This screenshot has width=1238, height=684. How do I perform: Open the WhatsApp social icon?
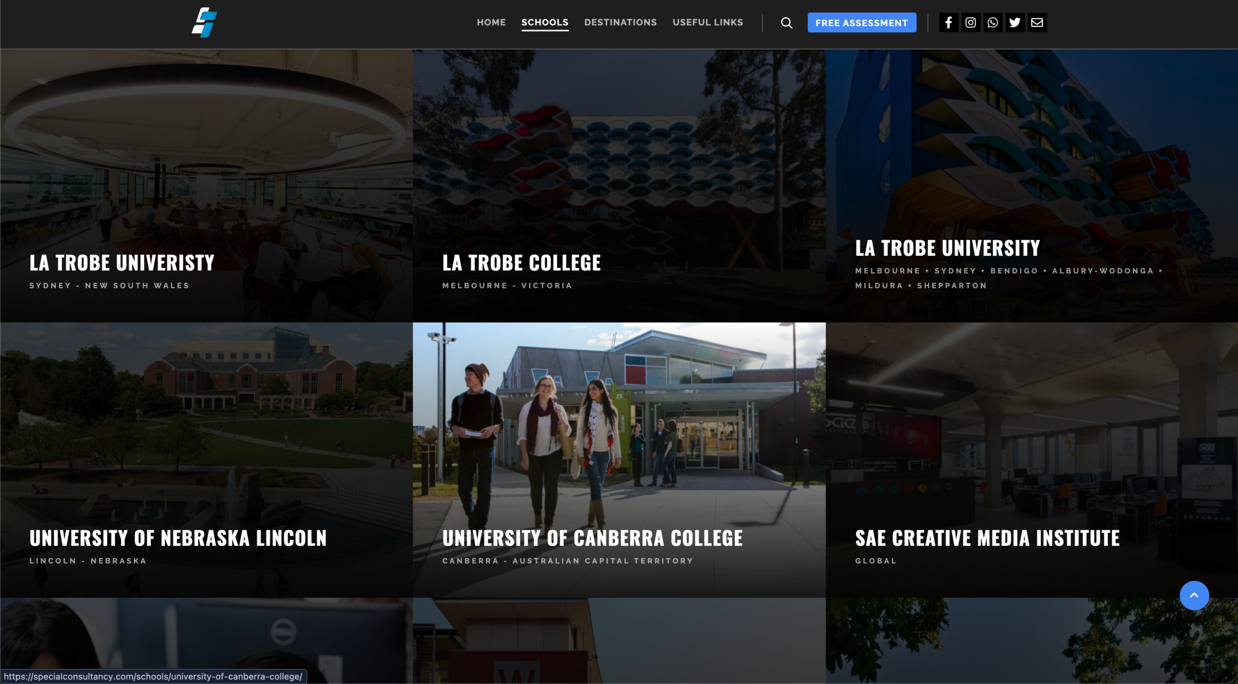(993, 22)
